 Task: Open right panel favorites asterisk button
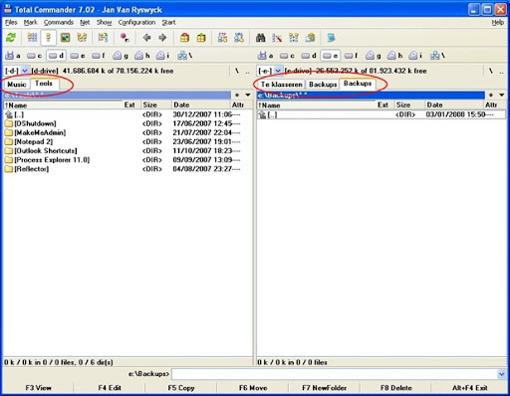pos(491,95)
